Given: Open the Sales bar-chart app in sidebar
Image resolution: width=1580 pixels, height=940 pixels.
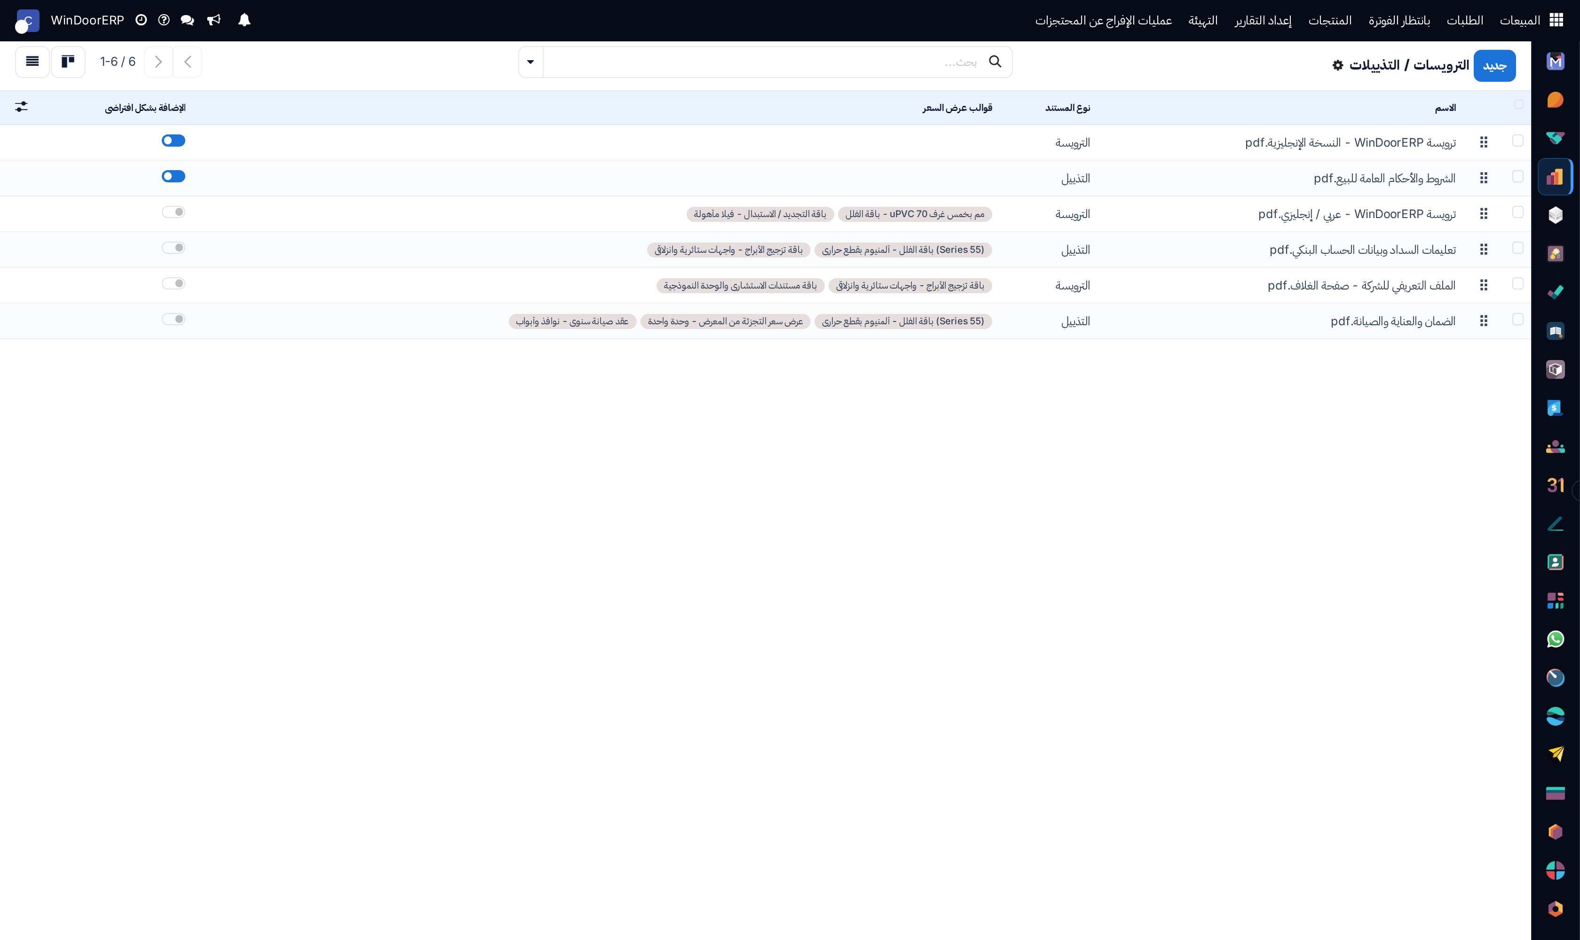Looking at the screenshot, I should tap(1555, 177).
